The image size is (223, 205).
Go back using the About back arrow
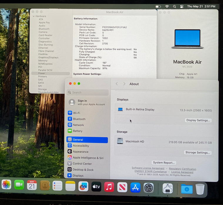pyautogui.click(x=117, y=84)
